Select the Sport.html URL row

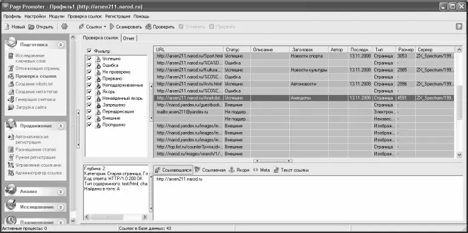(304, 56)
